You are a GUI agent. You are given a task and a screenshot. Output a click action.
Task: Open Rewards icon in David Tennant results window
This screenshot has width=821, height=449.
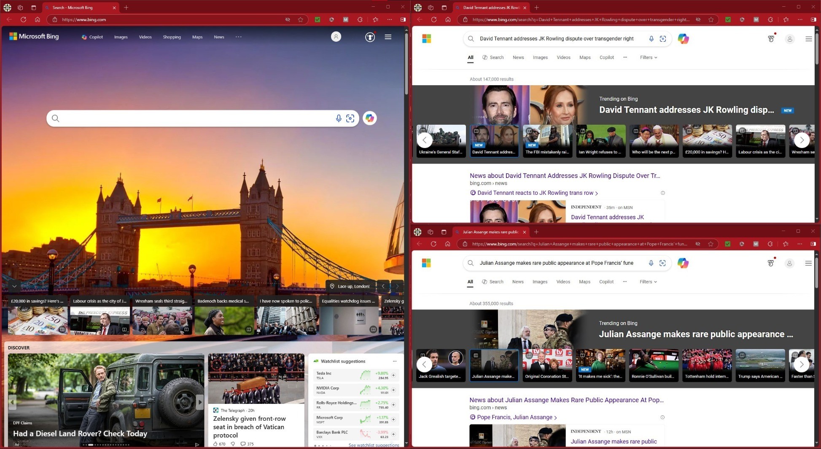point(771,39)
